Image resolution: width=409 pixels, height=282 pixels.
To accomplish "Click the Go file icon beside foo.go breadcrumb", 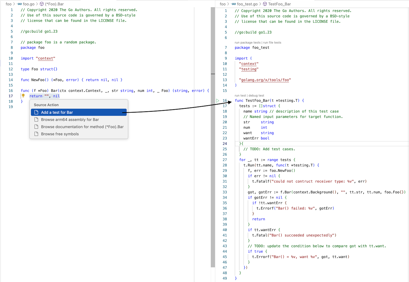I will [19, 4].
